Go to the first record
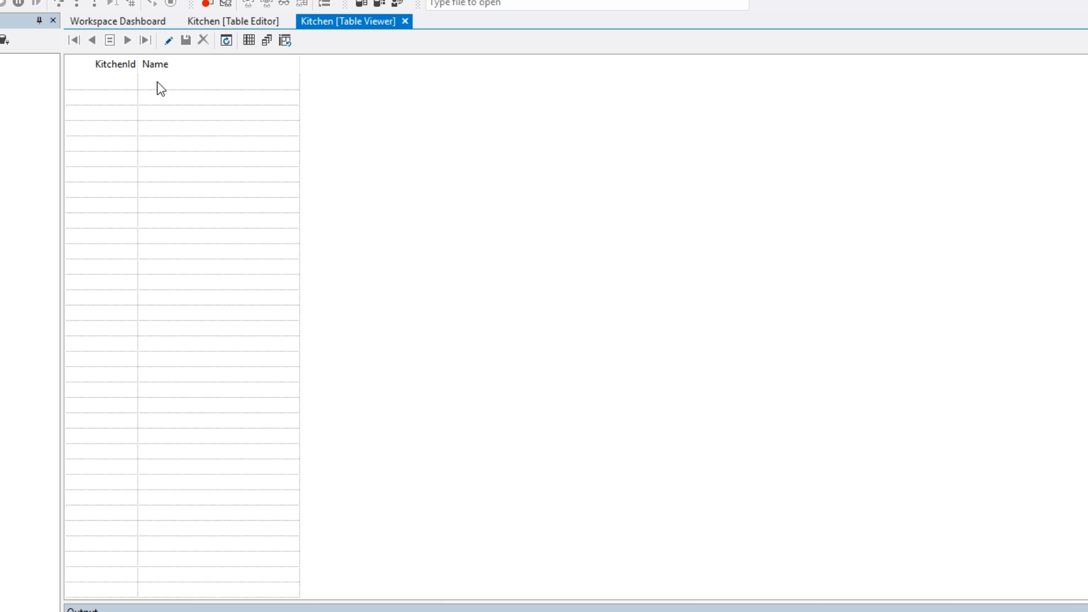This screenshot has width=1088, height=612. click(x=74, y=40)
